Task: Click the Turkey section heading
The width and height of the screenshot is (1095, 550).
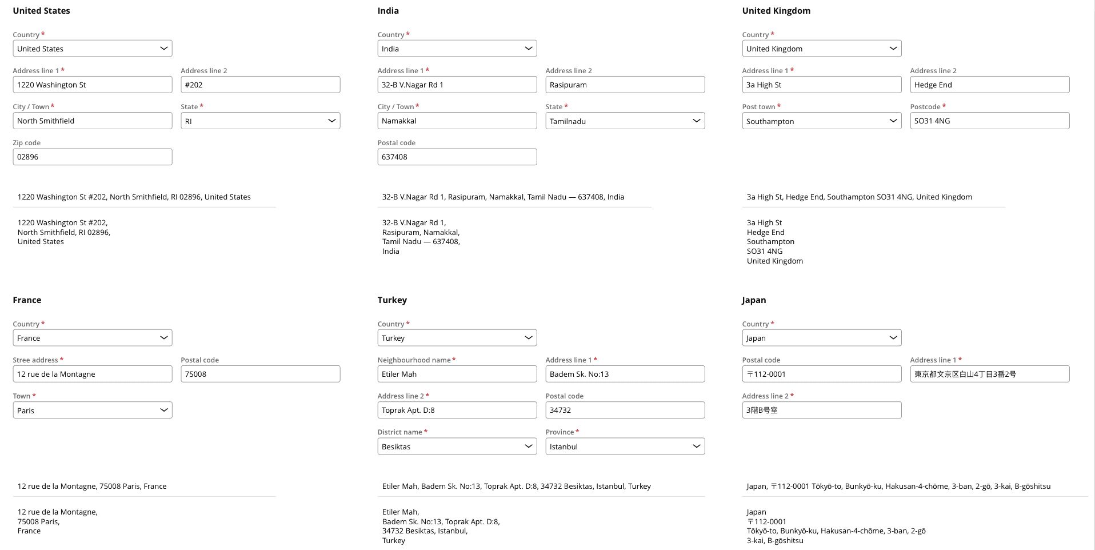Action: coord(392,300)
